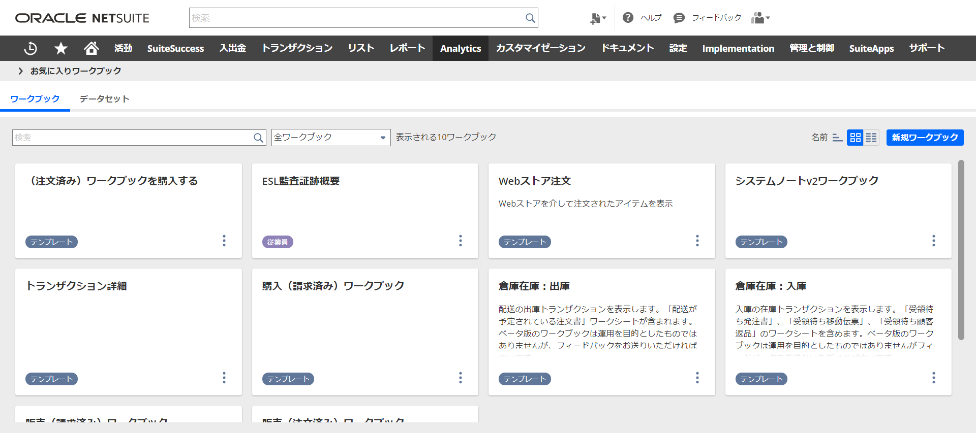Open the create new menu dropdown

click(x=598, y=18)
